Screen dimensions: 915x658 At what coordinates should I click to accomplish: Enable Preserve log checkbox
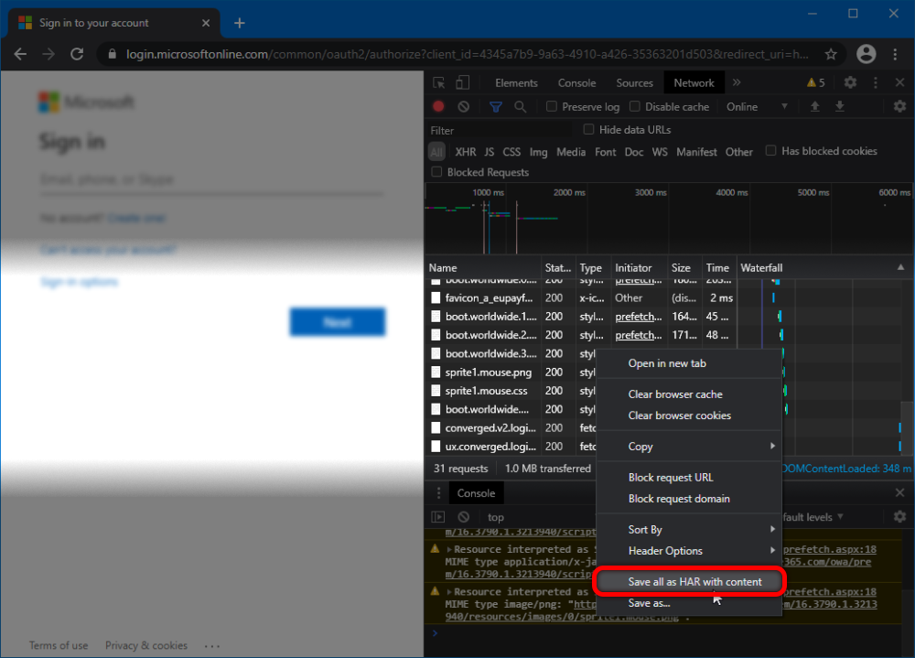pos(552,106)
